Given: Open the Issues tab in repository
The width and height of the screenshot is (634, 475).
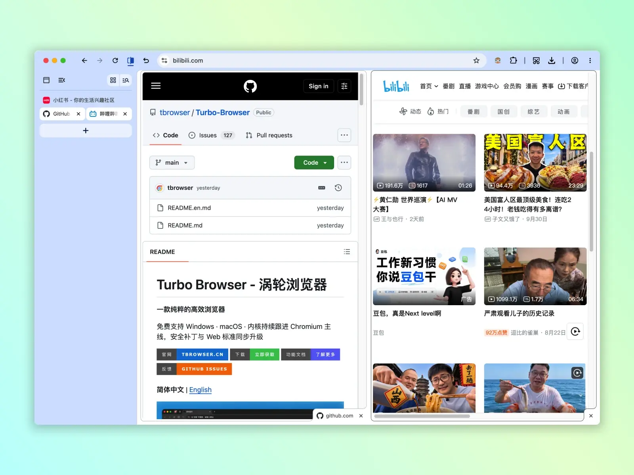Looking at the screenshot, I should [x=212, y=135].
